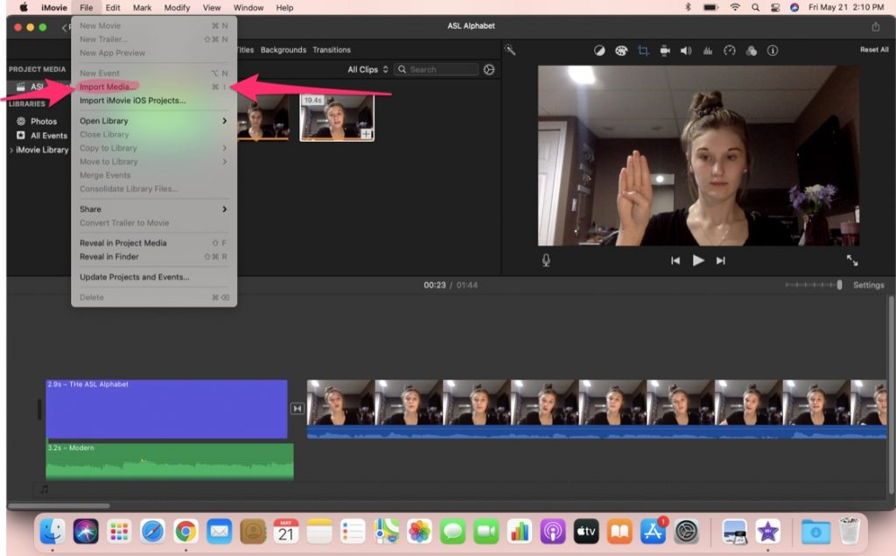Open the Photos app in Dock
The image size is (896, 556).
pos(419,531)
